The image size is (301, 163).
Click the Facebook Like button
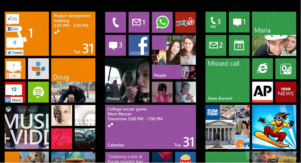coord(13,29)
